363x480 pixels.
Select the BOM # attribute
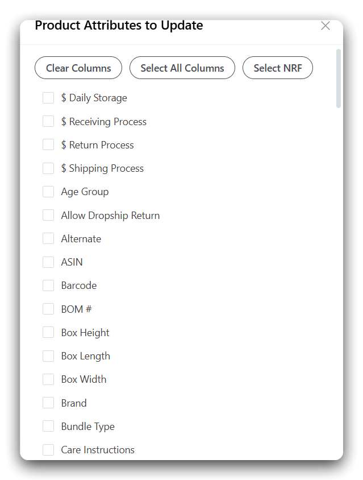tap(48, 309)
